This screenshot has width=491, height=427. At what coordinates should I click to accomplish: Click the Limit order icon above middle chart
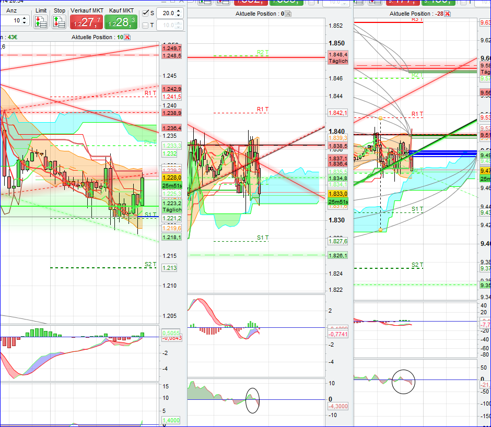click(x=204, y=3)
